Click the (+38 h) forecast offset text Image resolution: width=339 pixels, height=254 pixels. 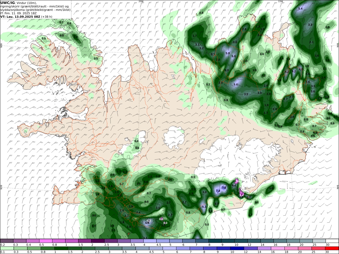[x=47, y=17]
